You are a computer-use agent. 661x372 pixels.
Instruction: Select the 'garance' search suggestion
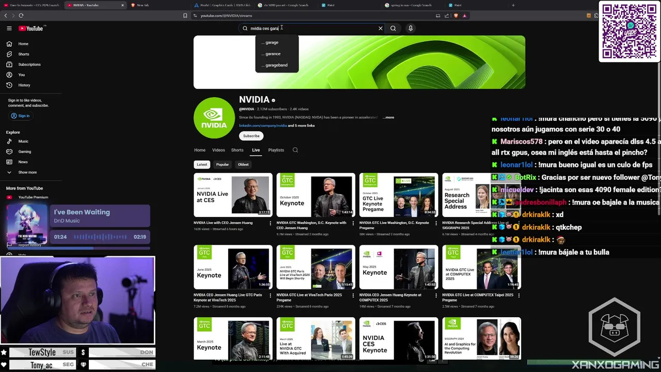tap(277, 54)
